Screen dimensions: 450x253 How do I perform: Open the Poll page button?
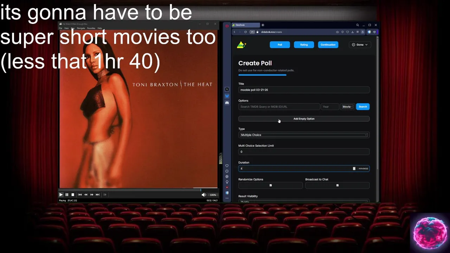[x=280, y=45]
